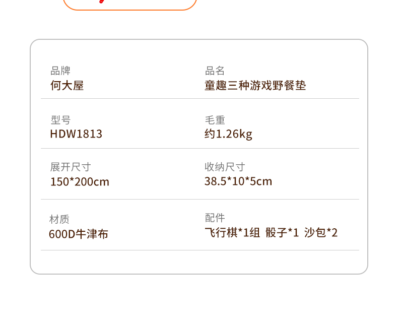This screenshot has width=398, height=323.
Task: Click the 毛重 label
Action: (215, 120)
